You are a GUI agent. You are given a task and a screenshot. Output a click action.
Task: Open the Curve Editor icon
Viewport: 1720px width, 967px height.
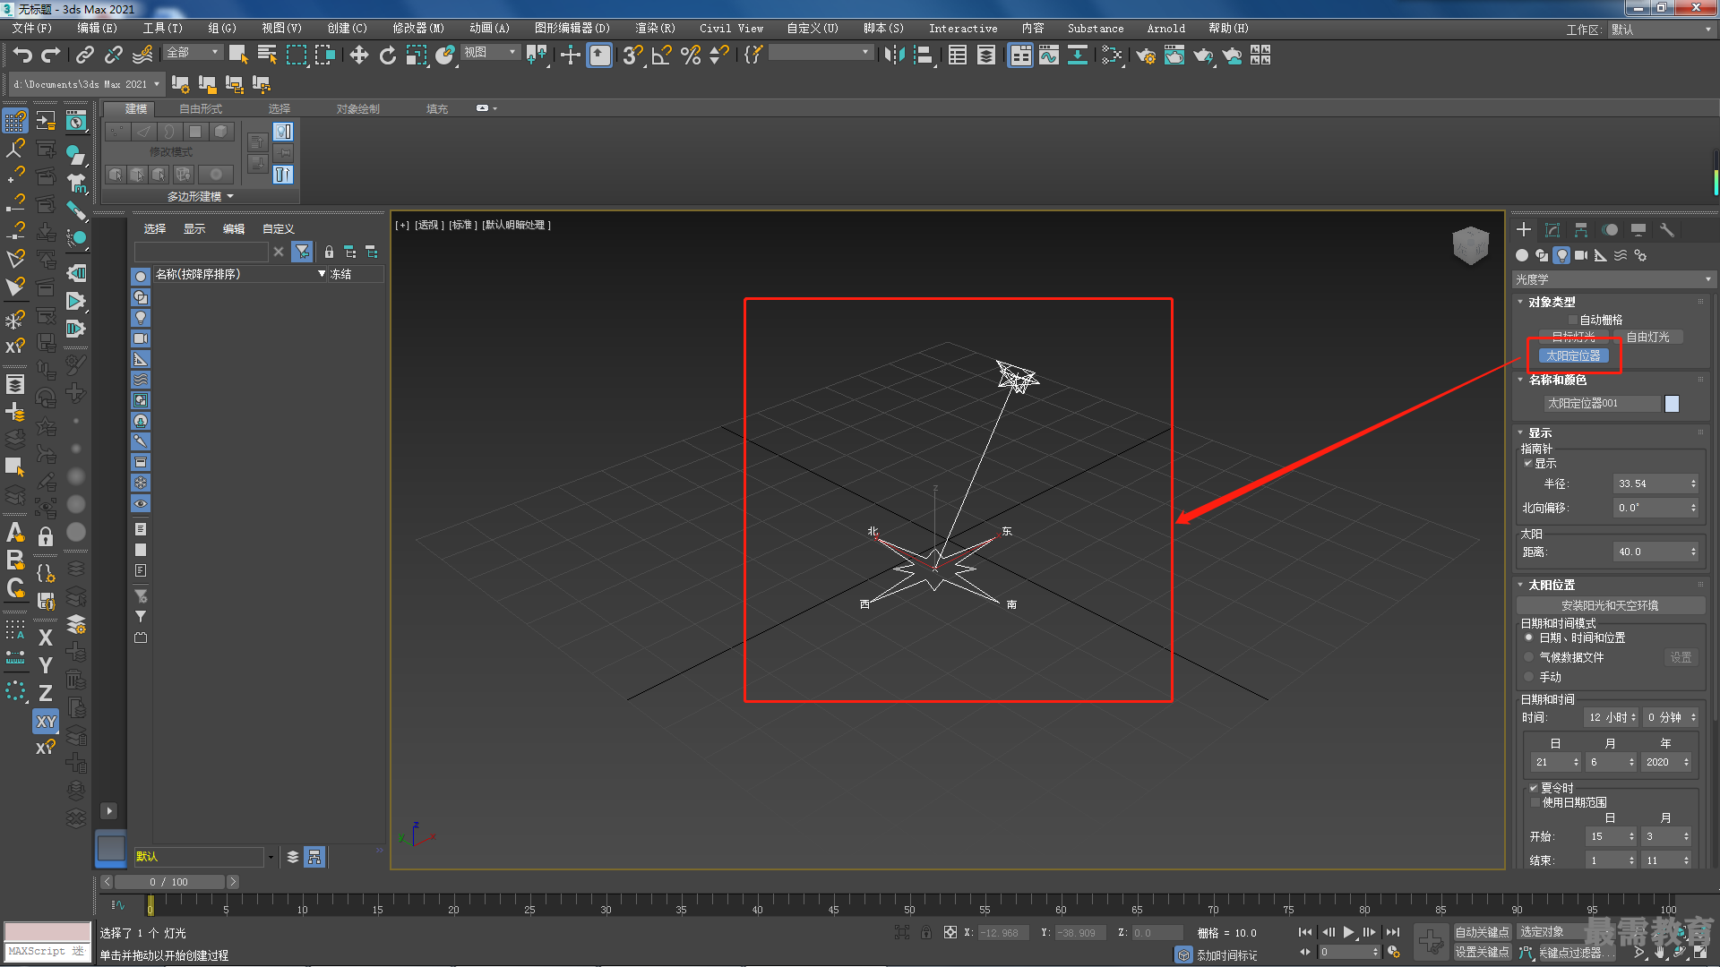(x=1049, y=56)
